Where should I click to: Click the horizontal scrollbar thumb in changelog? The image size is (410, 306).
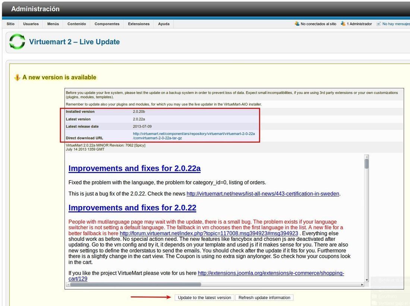click(x=135, y=284)
